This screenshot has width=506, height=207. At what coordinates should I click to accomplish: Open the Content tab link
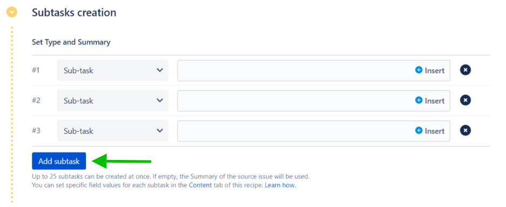point(200,185)
